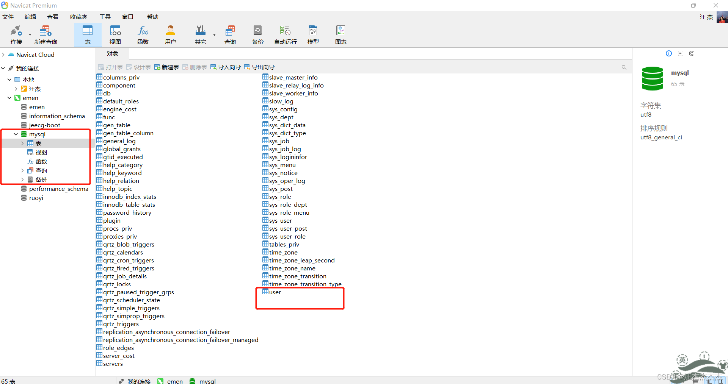Open the 工具 menu
The image size is (728, 384).
click(105, 17)
